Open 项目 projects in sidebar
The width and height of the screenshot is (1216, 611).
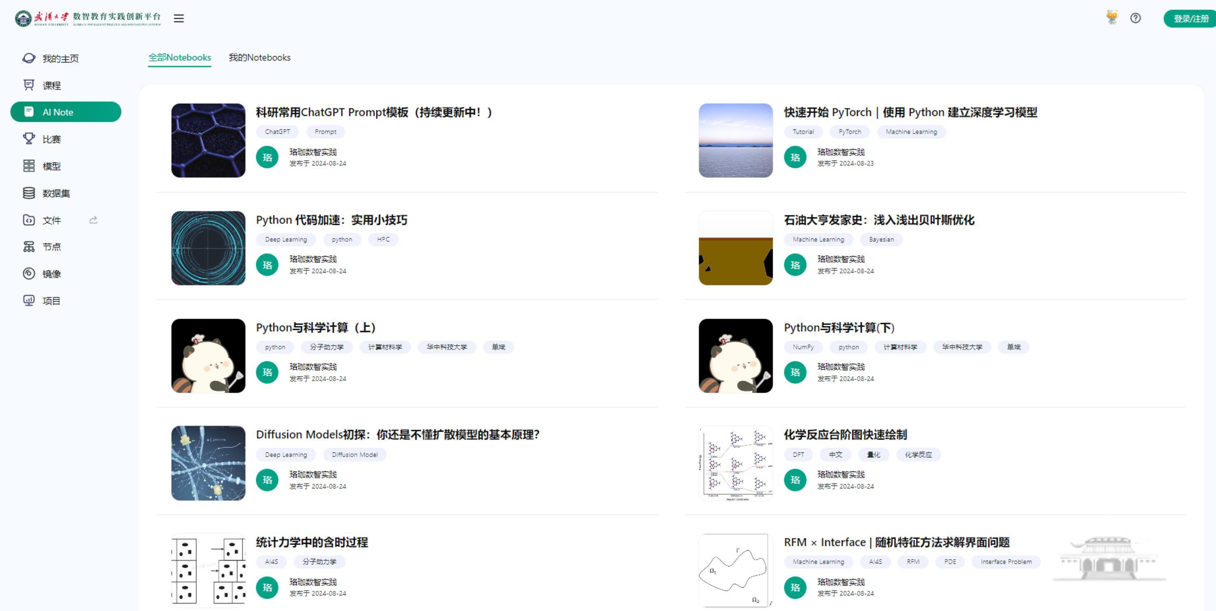pyautogui.click(x=51, y=301)
